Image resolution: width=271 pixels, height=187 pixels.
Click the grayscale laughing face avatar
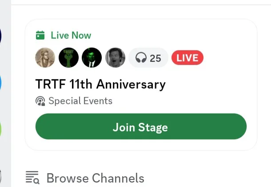pyautogui.click(x=115, y=58)
